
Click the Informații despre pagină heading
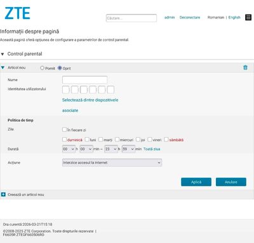pyautogui.click(x=29, y=32)
